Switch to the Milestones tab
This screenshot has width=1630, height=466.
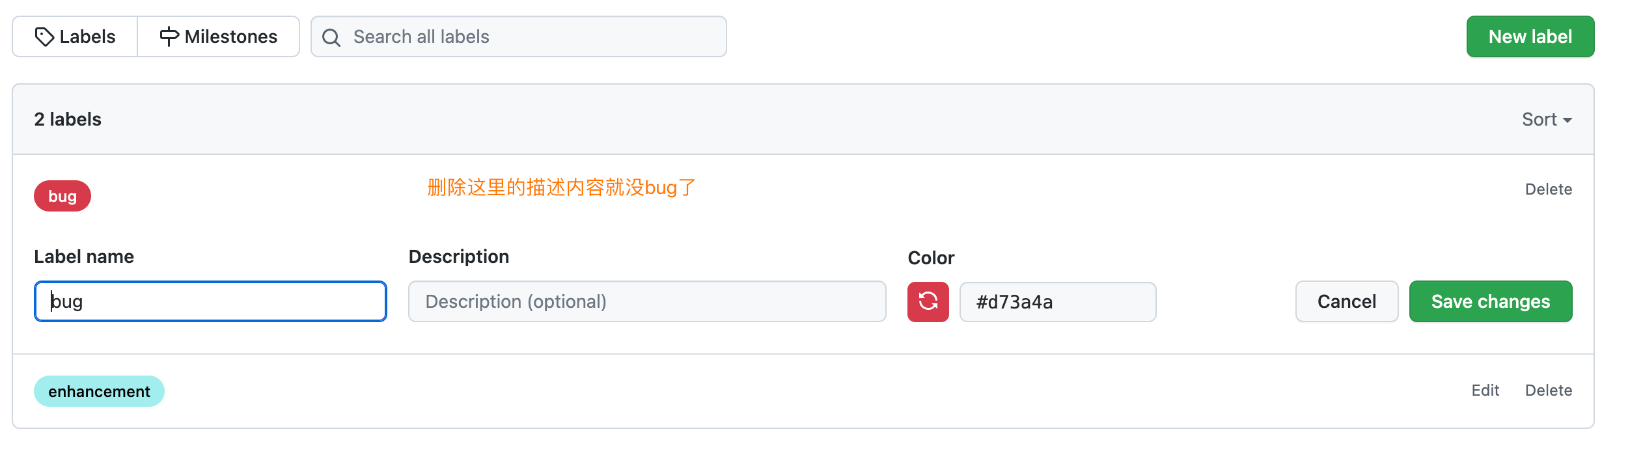click(x=219, y=36)
